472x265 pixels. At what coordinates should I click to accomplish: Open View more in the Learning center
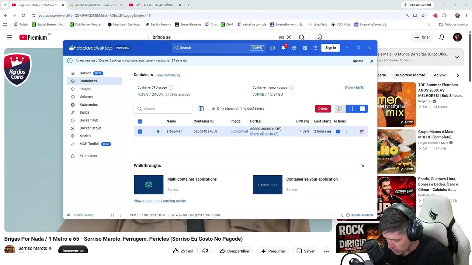(x=160, y=201)
